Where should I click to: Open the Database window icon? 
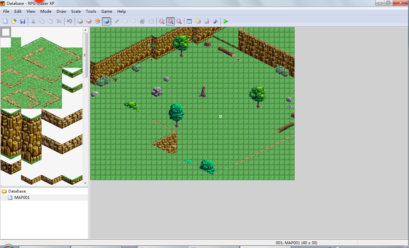(189, 21)
